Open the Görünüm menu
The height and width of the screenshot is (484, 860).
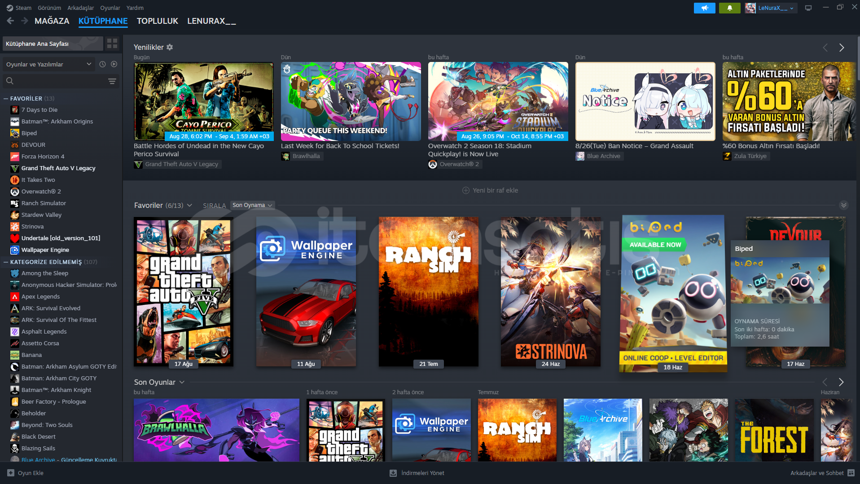point(49,8)
